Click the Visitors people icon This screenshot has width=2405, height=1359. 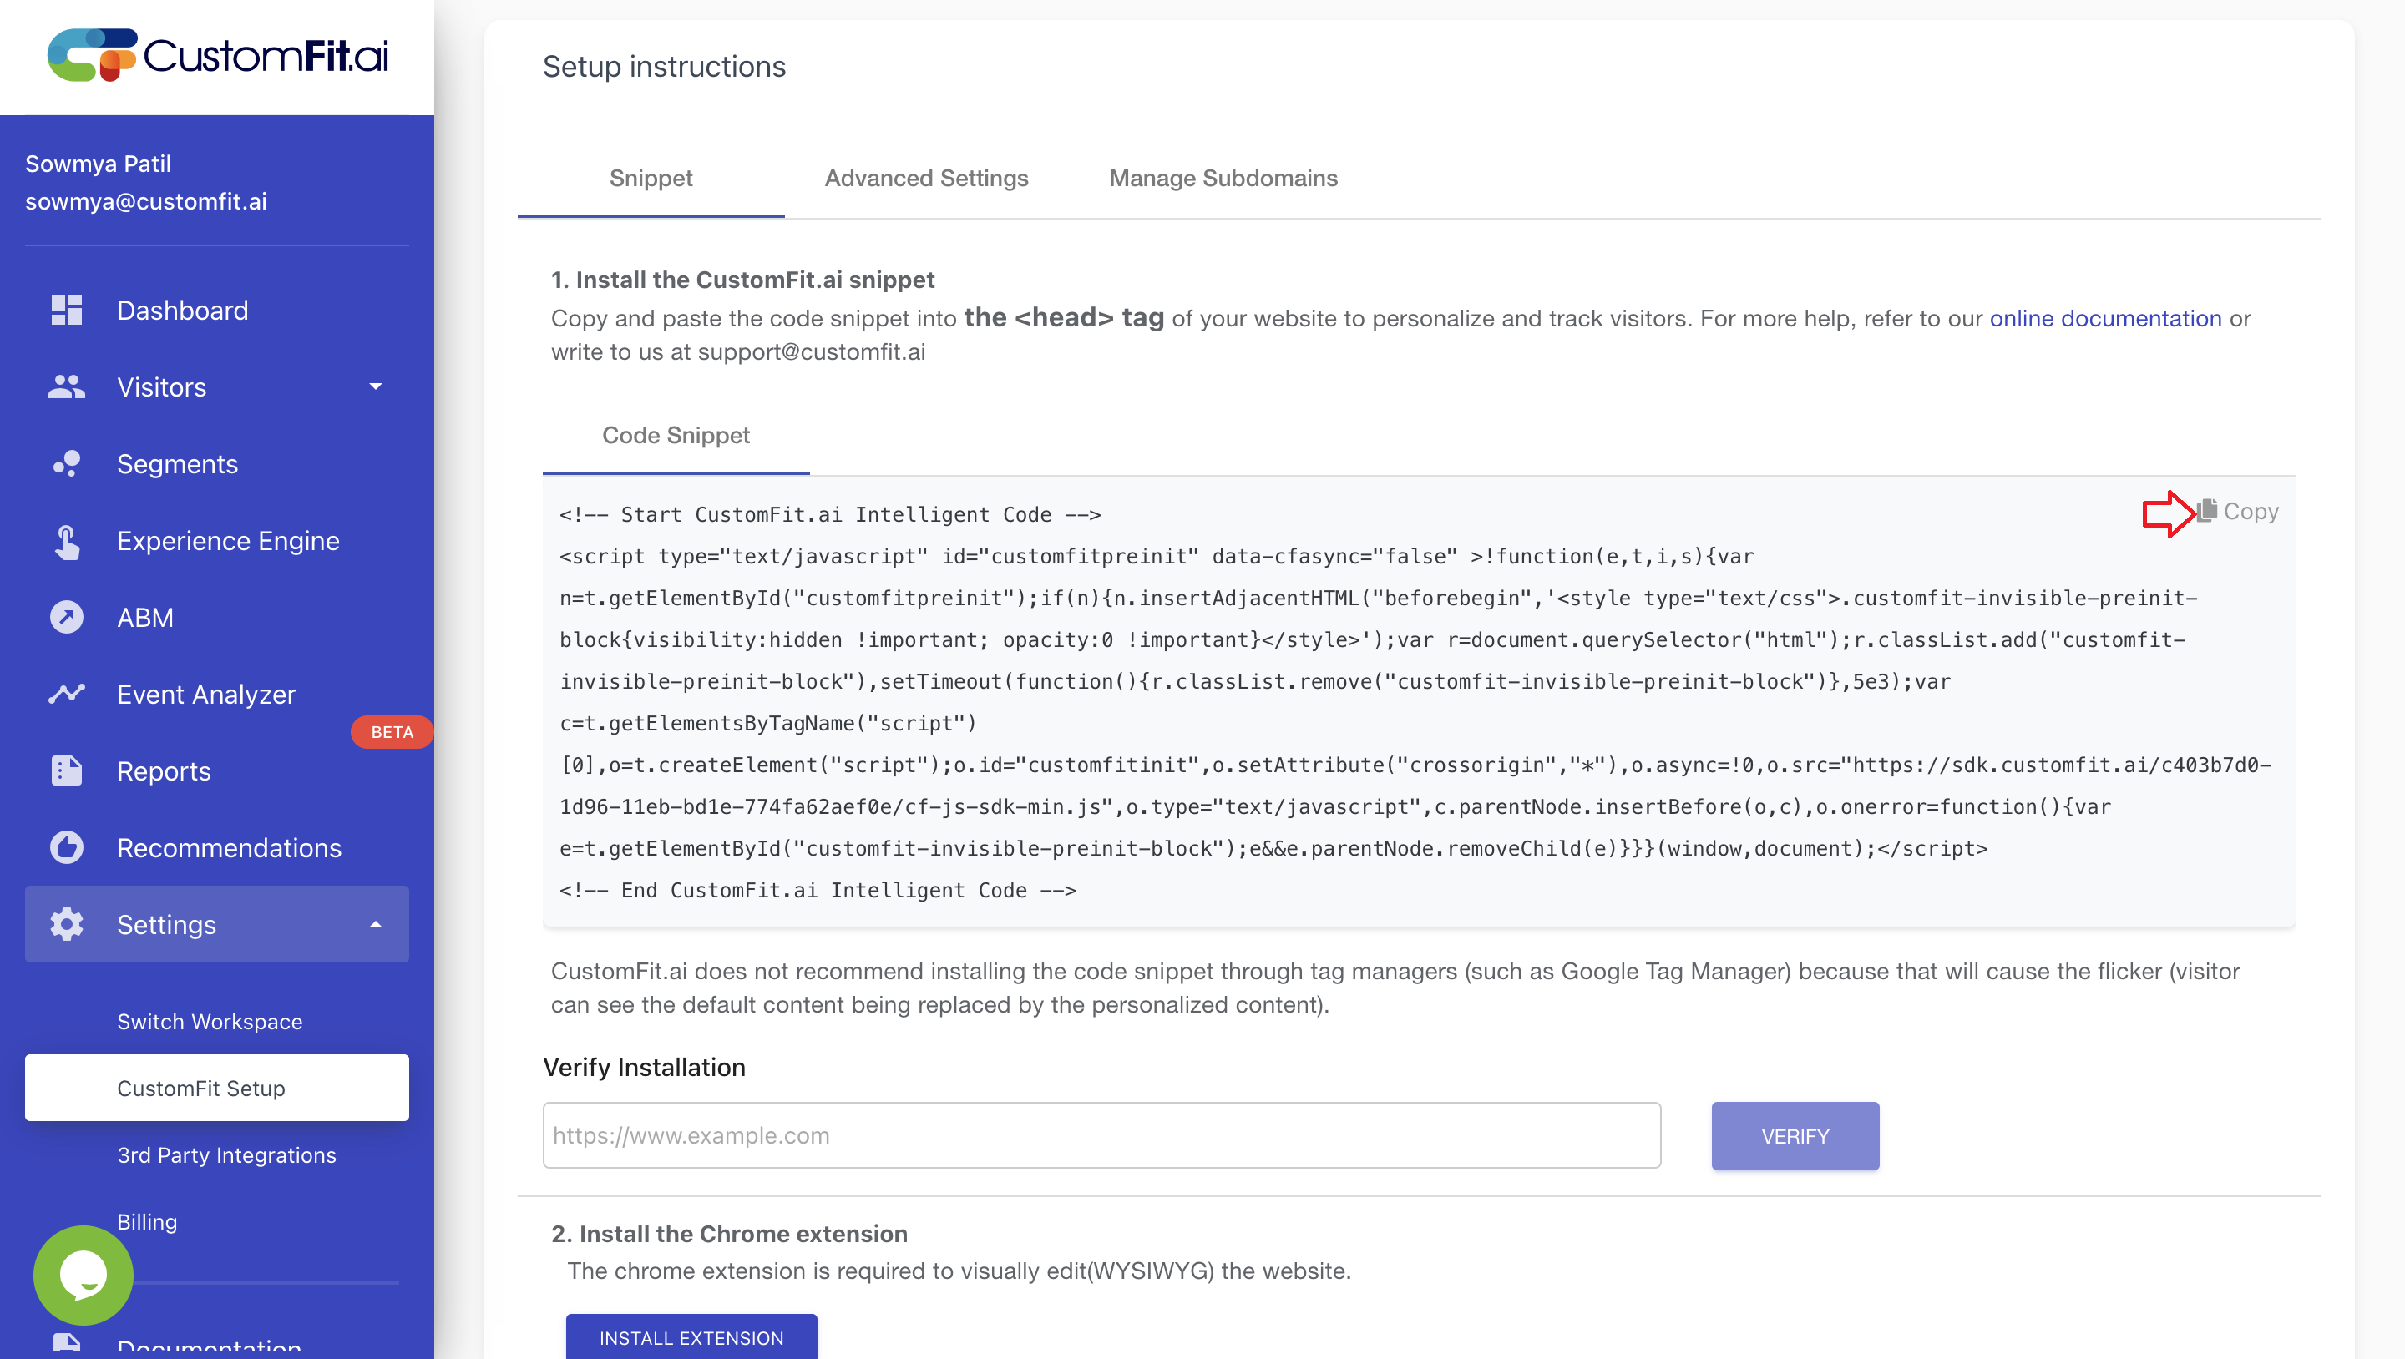pos(66,387)
